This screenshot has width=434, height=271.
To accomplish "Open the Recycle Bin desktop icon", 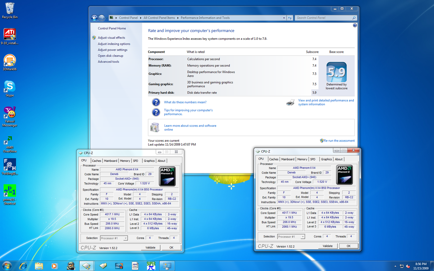I will [x=10, y=10].
